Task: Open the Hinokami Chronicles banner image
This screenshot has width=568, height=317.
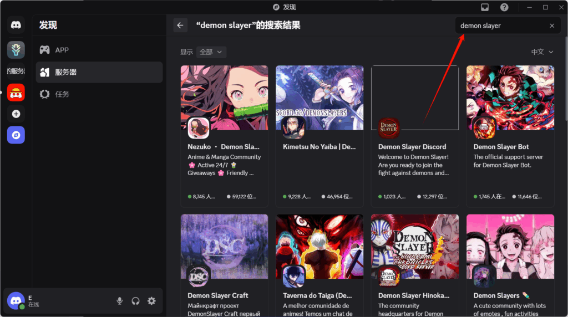Action: point(415,247)
